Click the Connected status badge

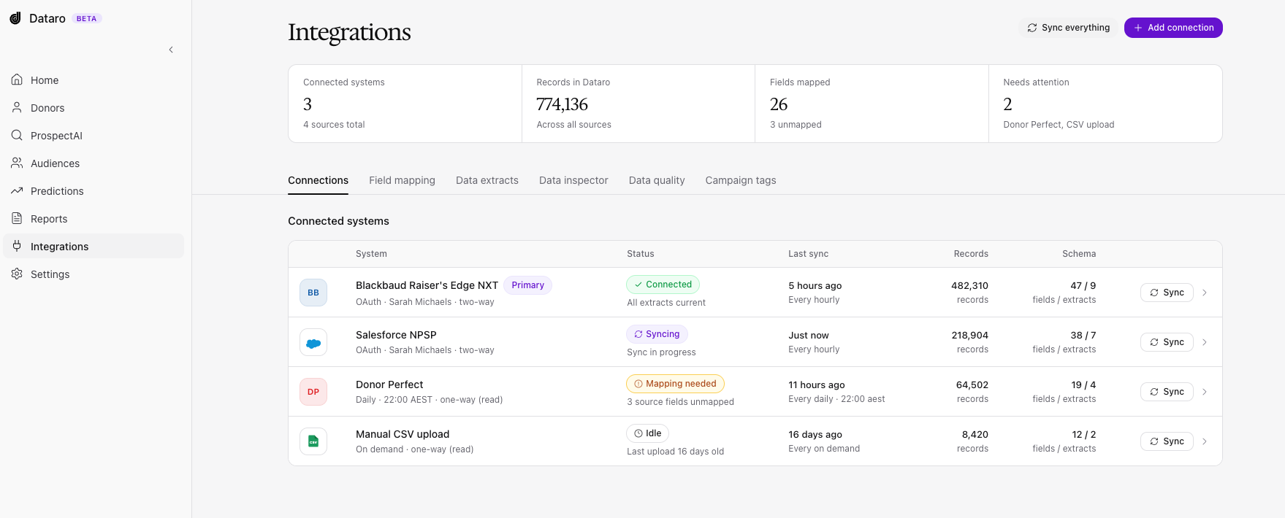[663, 285]
